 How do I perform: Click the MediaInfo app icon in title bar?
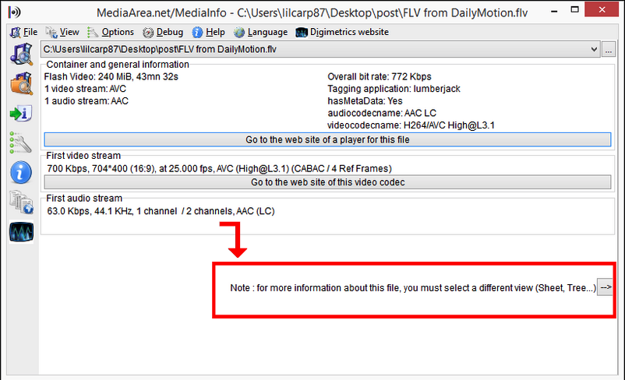pos(14,12)
